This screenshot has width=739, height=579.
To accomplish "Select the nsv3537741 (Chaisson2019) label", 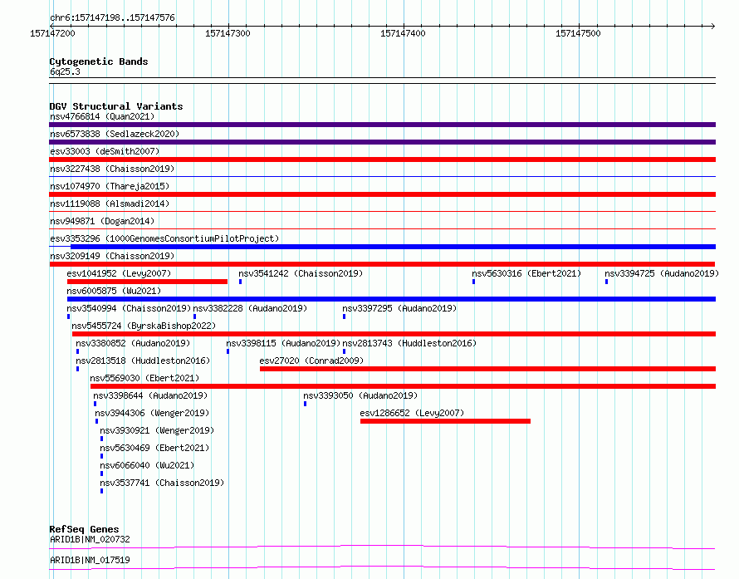I will 162,483.
